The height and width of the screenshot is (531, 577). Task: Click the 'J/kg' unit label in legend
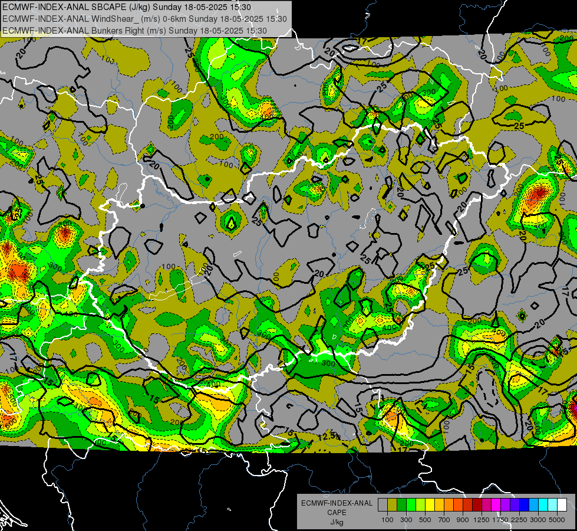point(337,522)
